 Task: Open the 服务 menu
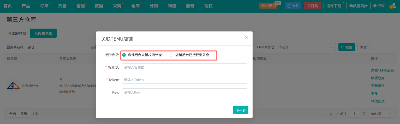(190, 6)
